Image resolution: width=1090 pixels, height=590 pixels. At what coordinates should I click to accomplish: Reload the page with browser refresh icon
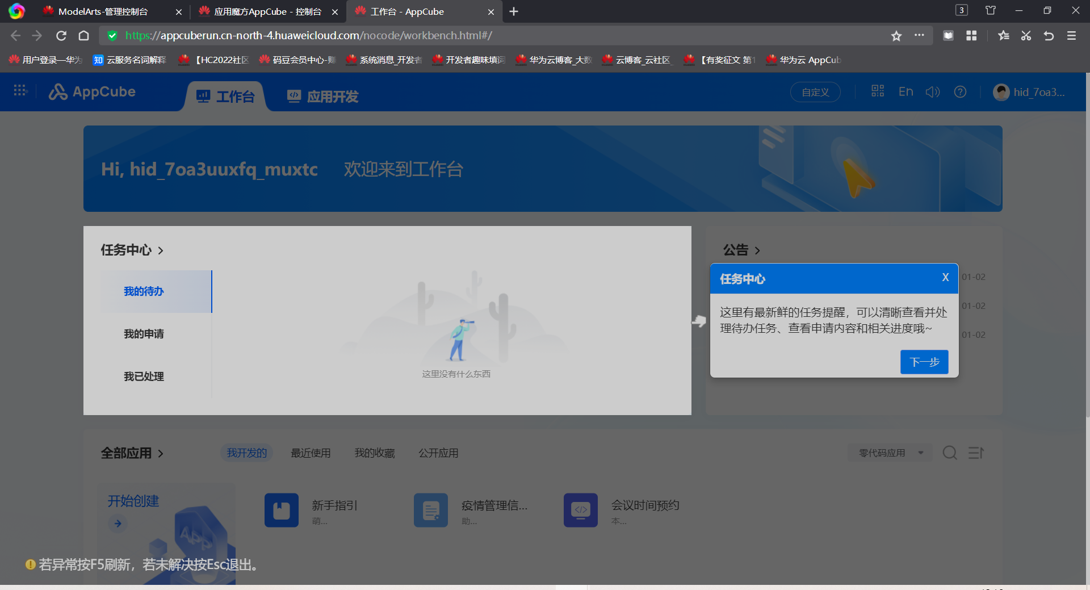61,36
